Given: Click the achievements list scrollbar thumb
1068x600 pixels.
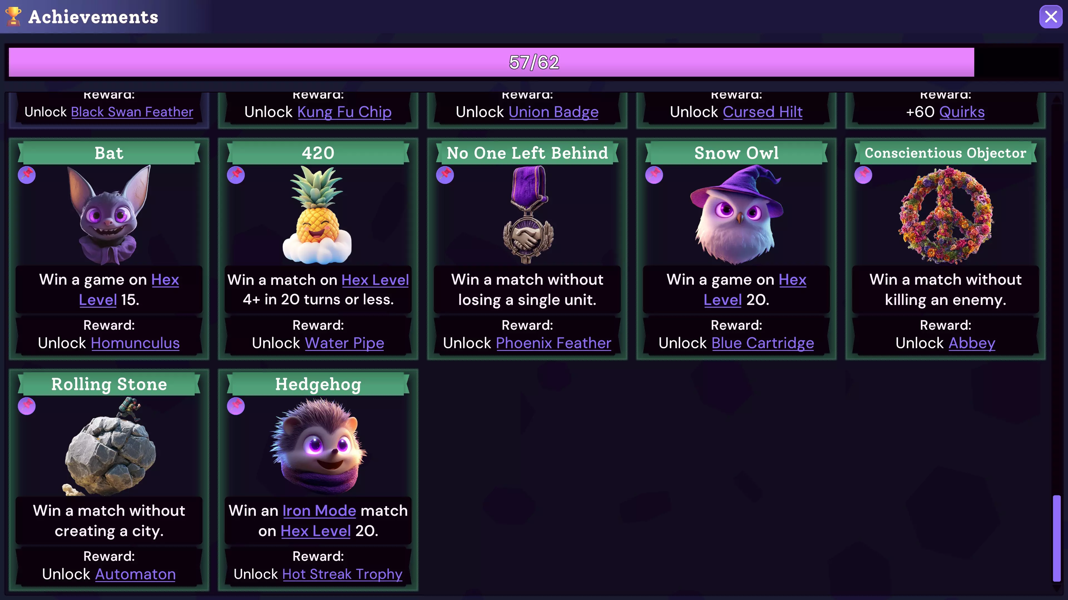Looking at the screenshot, I should [1057, 538].
